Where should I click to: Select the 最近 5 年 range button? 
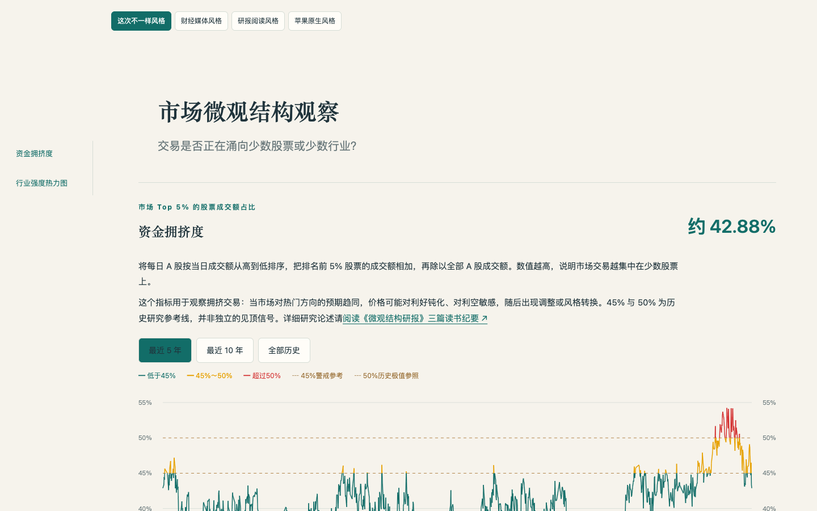[165, 350]
